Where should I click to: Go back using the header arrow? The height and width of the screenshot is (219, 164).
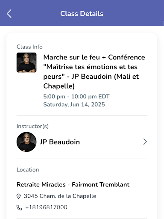(x=9, y=14)
